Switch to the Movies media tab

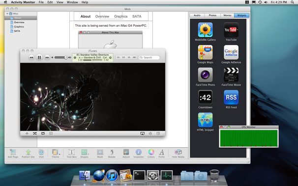pos(227,15)
